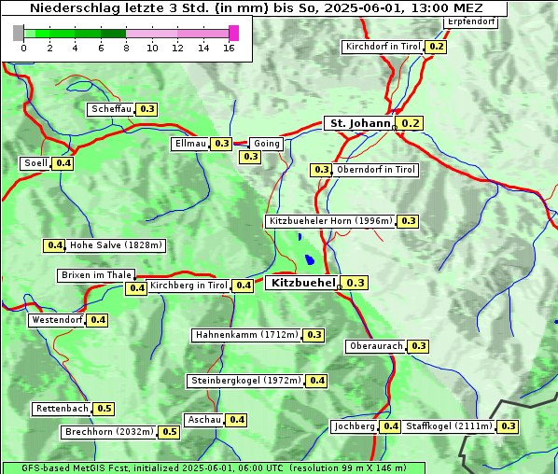
Task: Click the 0.4 value beside Soell
Action: (63, 163)
